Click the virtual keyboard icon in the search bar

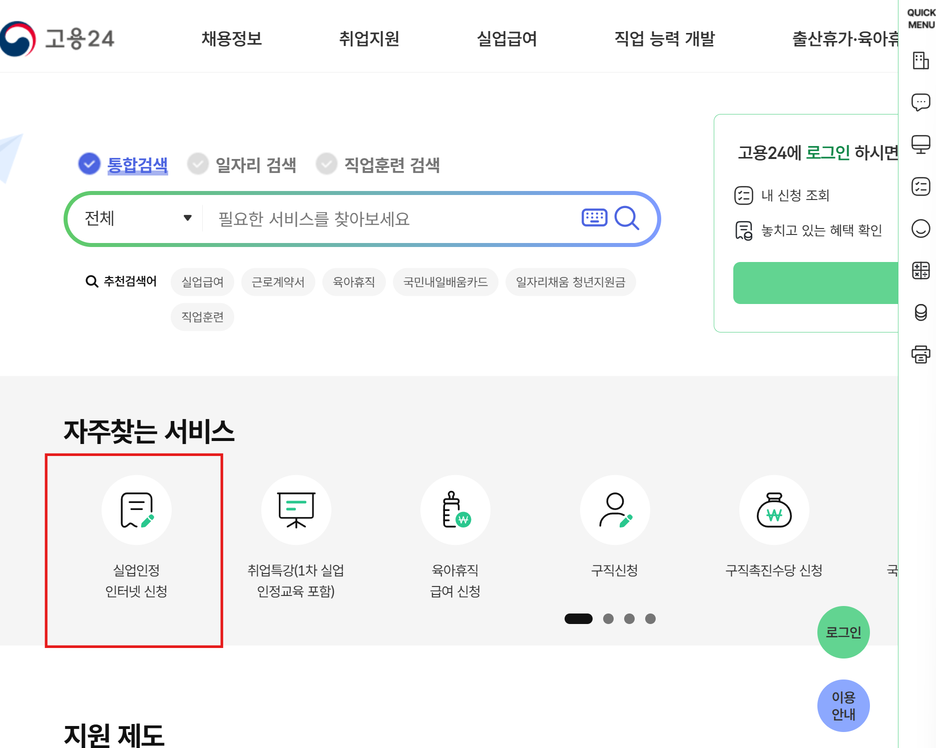[594, 217]
